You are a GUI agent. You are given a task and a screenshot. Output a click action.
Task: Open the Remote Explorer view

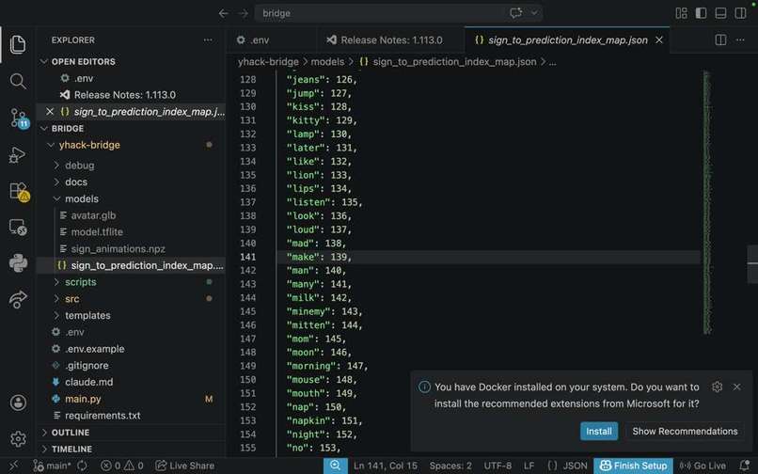(18, 227)
